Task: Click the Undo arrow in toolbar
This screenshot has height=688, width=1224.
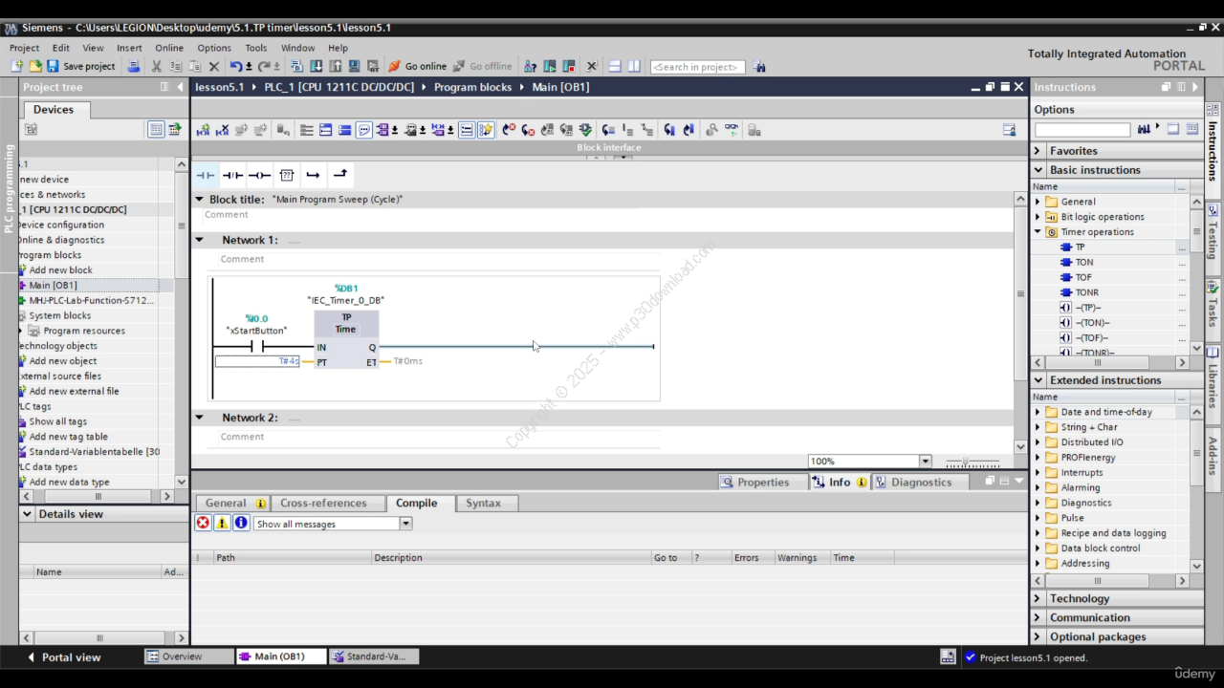Action: 235,66
